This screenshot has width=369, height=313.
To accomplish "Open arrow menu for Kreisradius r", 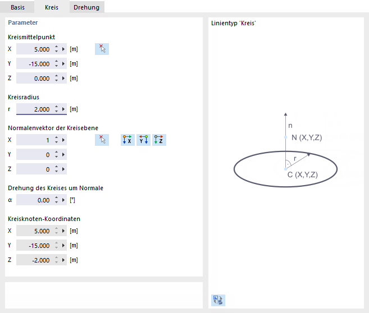I will click(63, 109).
